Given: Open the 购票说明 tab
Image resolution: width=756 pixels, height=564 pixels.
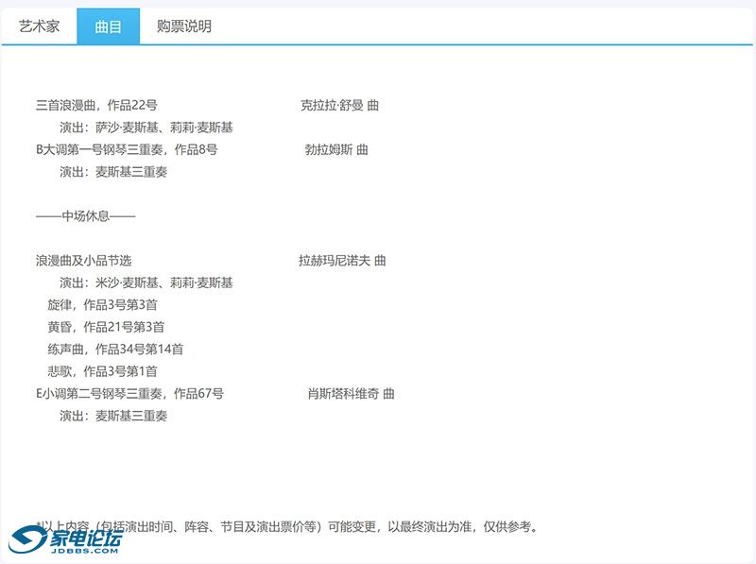Looking at the screenshot, I should tap(183, 26).
